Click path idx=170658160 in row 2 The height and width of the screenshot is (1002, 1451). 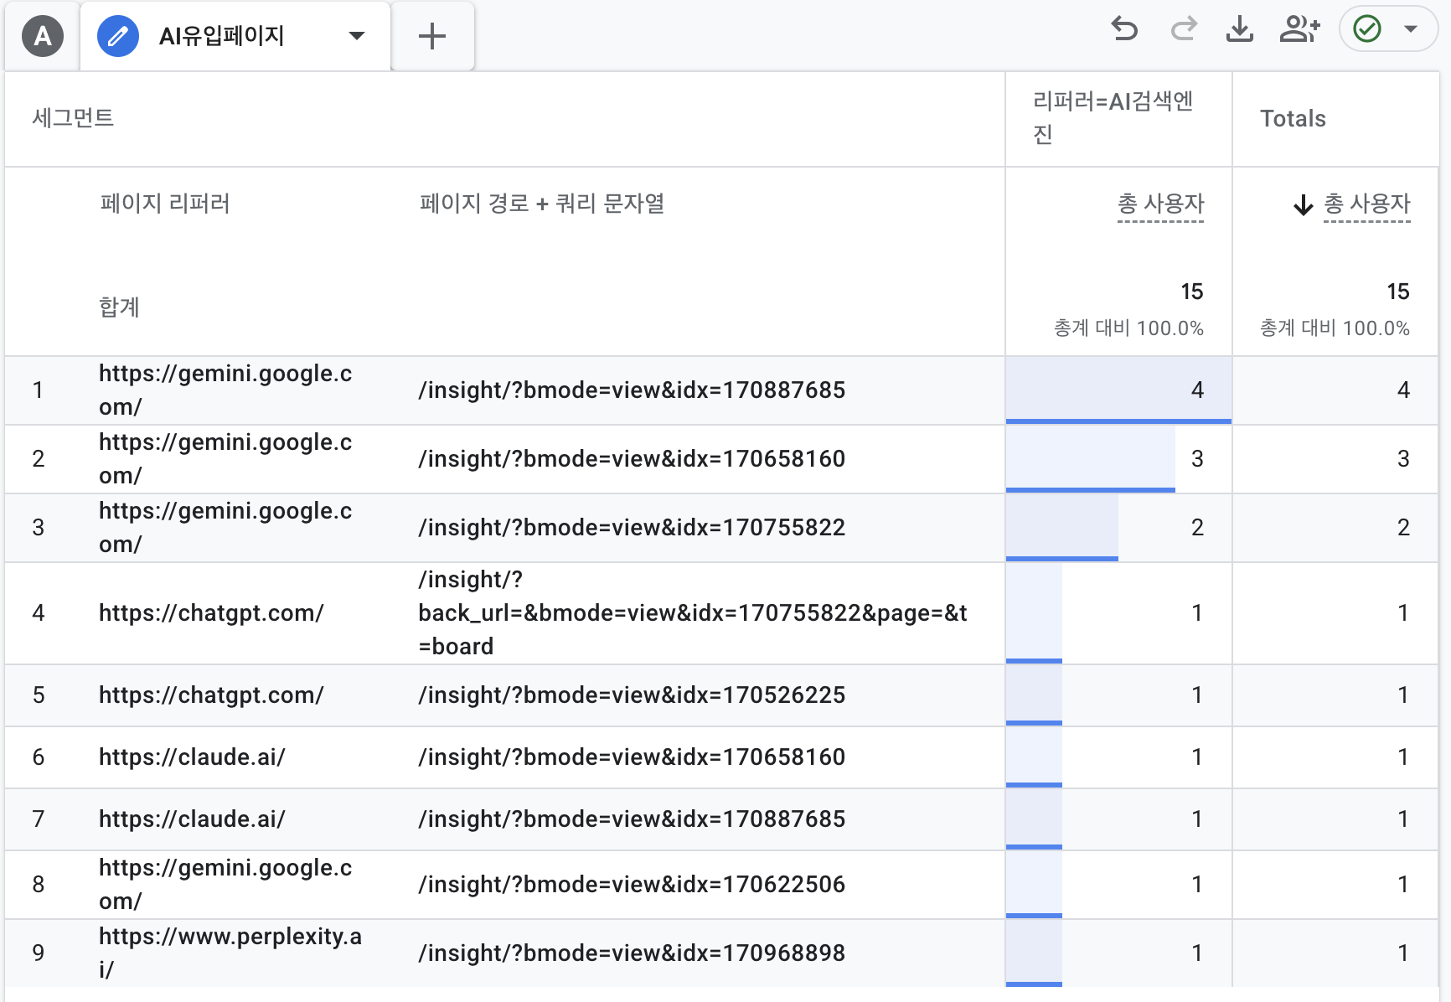pos(632,458)
